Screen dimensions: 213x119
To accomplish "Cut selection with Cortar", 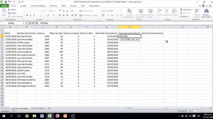I will click(x=12, y=10).
